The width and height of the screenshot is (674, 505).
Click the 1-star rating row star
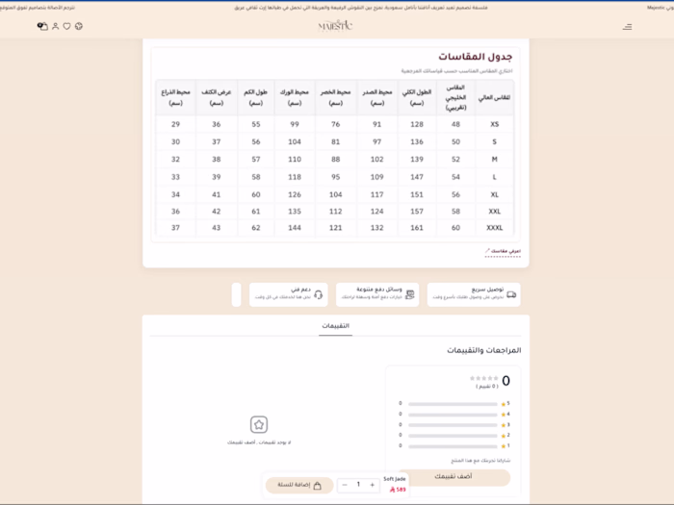(x=504, y=446)
